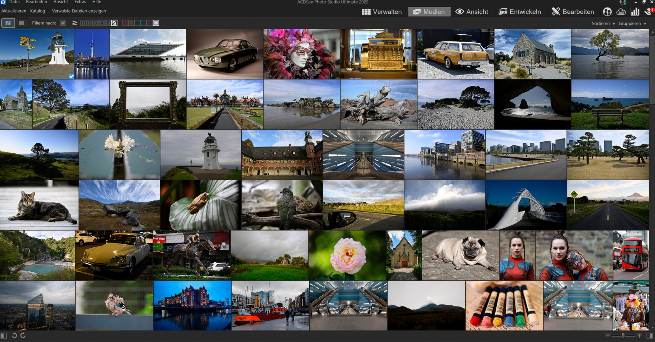
Task: Filter by red color label
Action: [125, 23]
